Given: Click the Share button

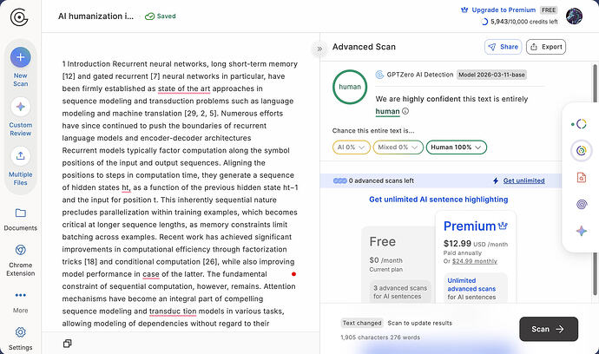Looking at the screenshot, I should point(504,47).
